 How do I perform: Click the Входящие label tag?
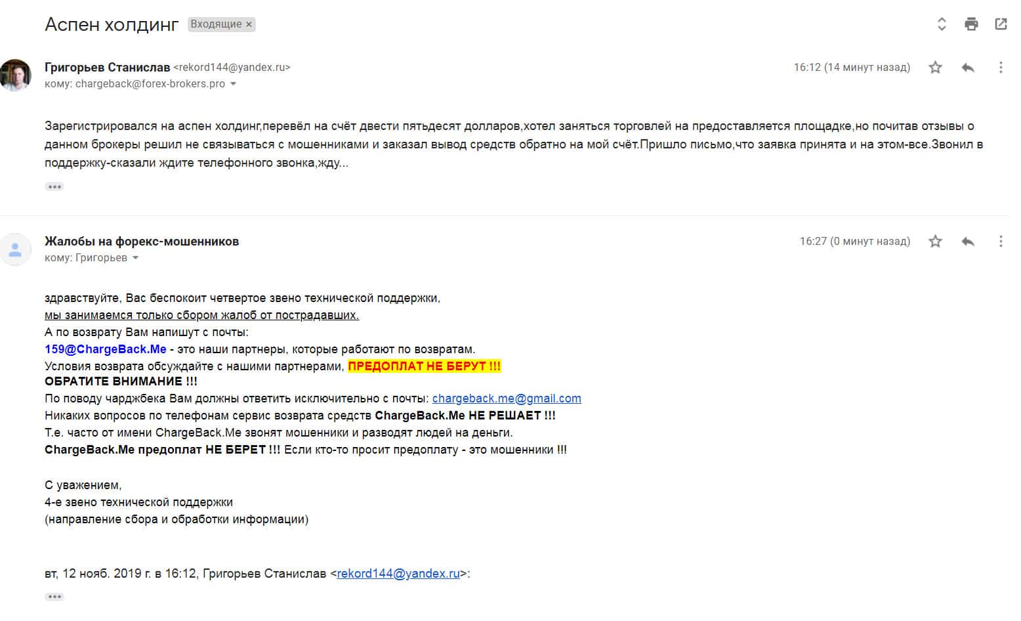tap(216, 25)
